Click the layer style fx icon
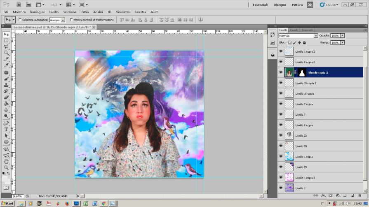 coord(324,195)
